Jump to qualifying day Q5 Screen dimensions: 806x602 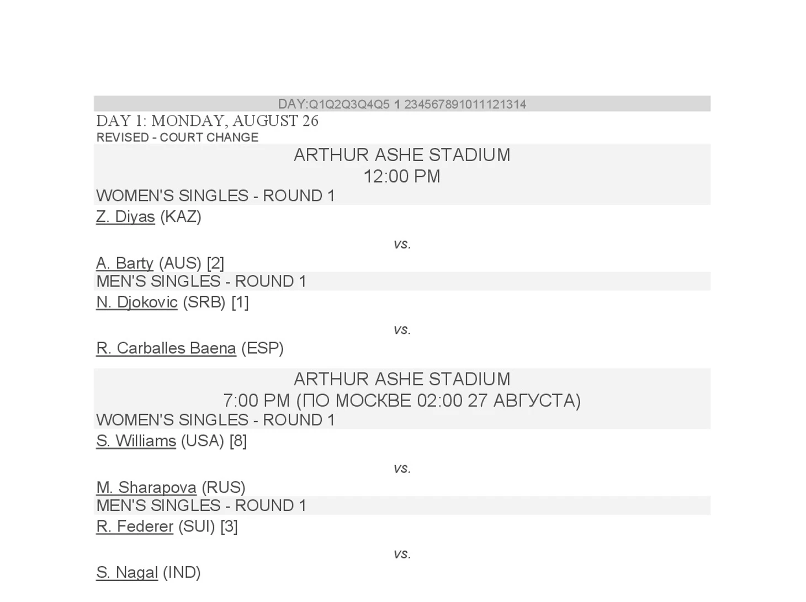tap(381, 104)
